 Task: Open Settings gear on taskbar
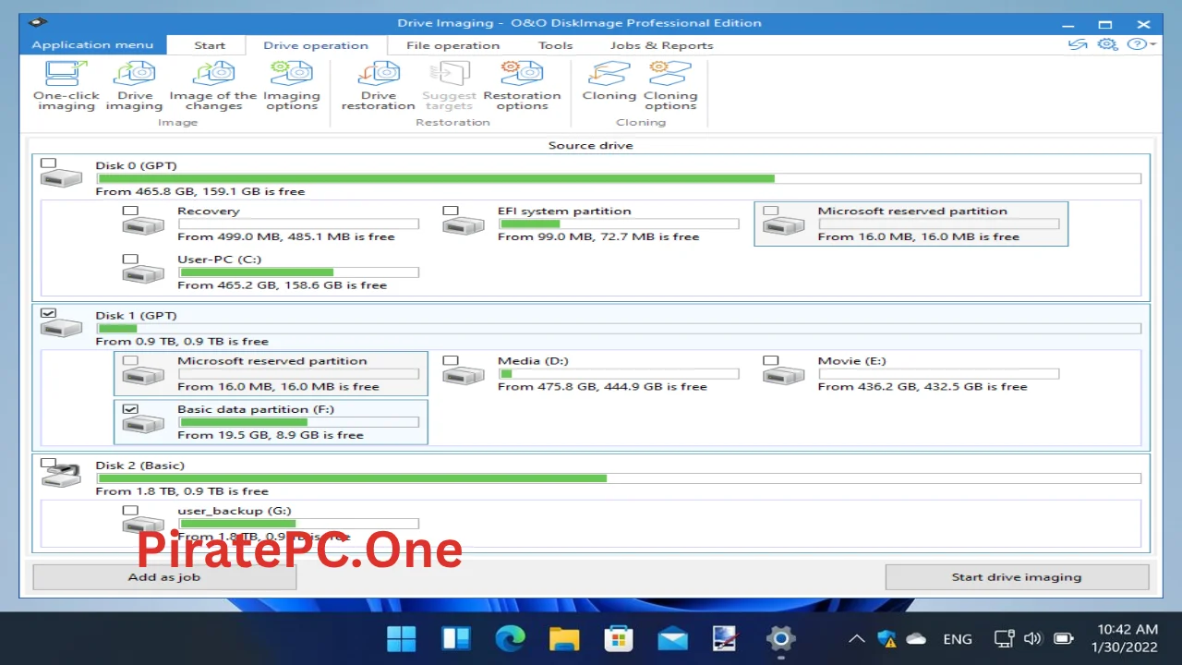[x=781, y=638]
